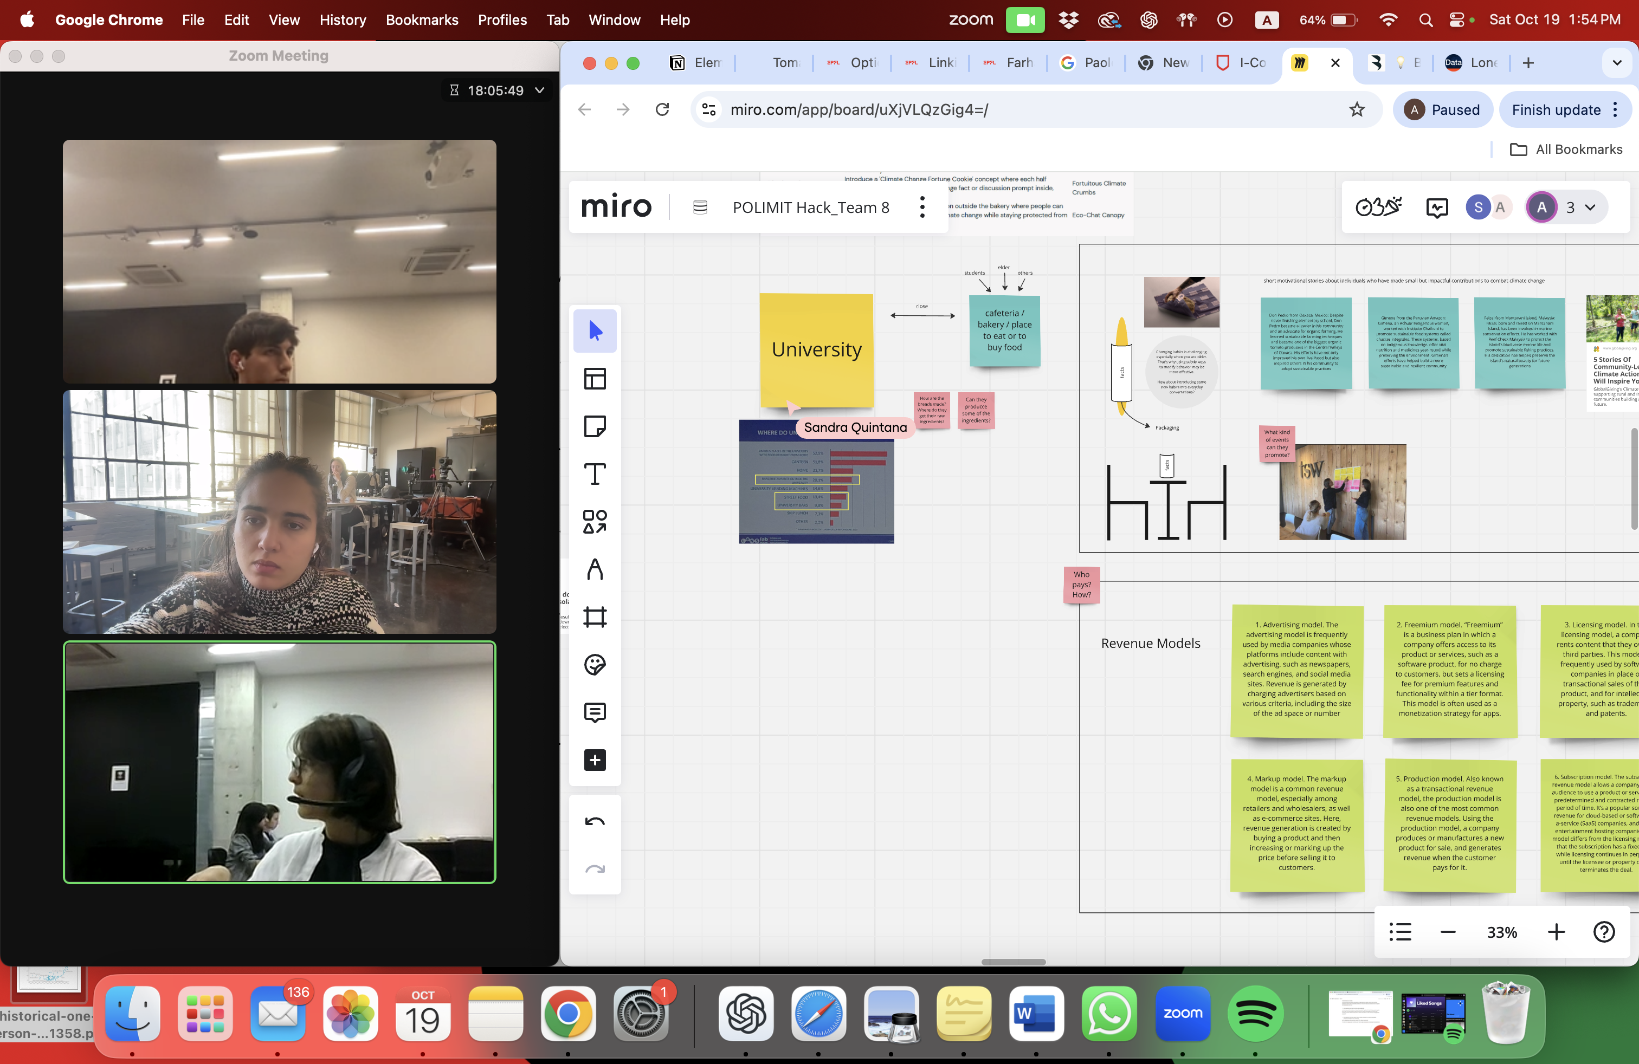Expand the Zoom meeting timer dropdown

pyautogui.click(x=540, y=90)
